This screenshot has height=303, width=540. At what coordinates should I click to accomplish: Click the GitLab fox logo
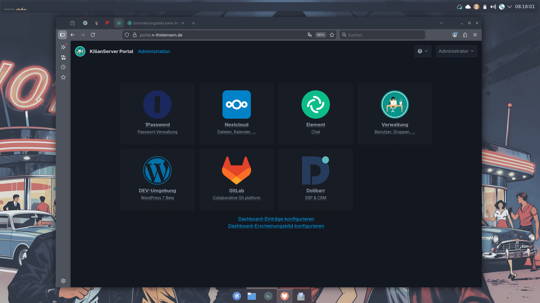(237, 170)
